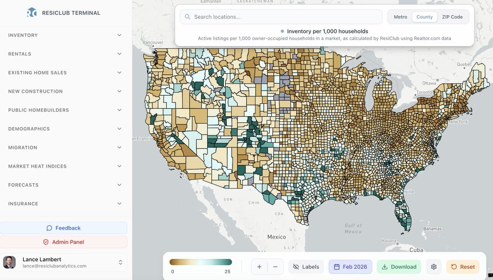Click the map zoom-out minus icon
This screenshot has width=493, height=280.
click(275, 266)
